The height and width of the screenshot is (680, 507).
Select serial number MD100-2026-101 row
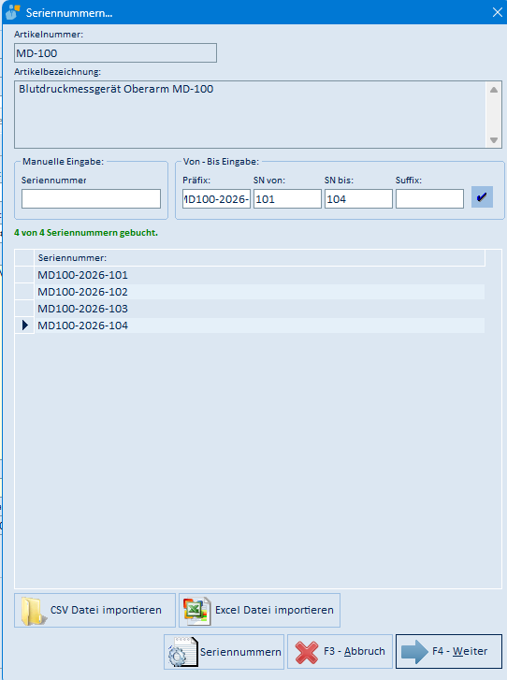coord(259,275)
